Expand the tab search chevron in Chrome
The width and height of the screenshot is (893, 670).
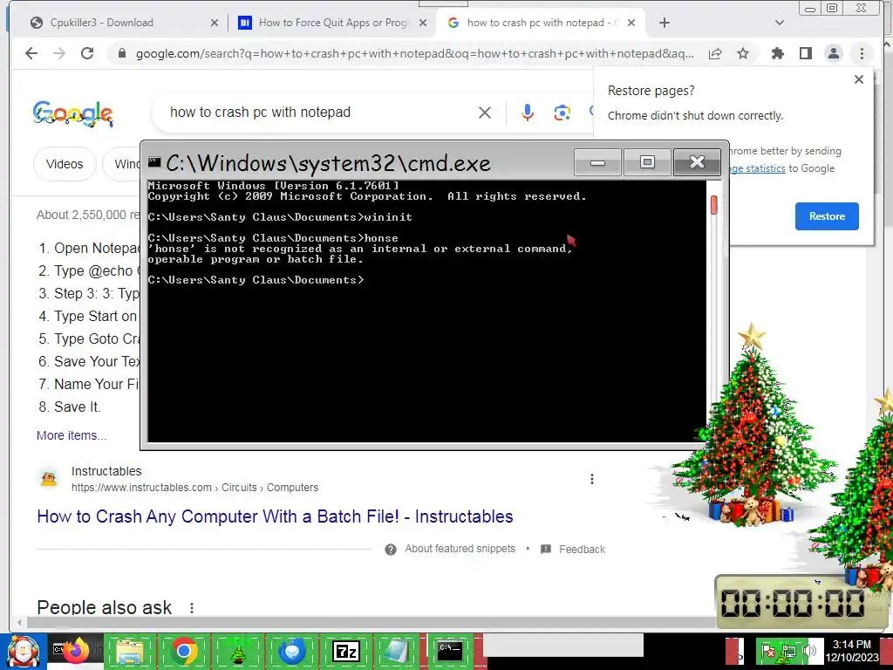pyautogui.click(x=780, y=23)
